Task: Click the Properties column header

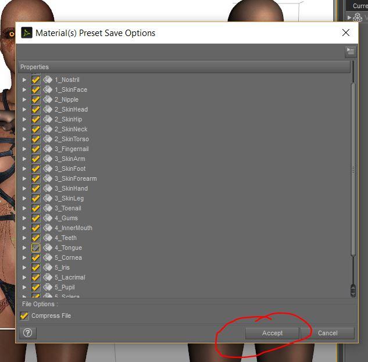Action: coord(184,67)
